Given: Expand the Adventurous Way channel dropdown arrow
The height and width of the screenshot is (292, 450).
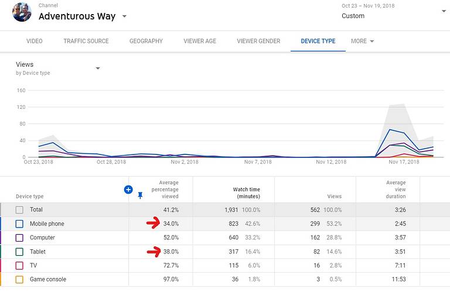Looking at the screenshot, I should tap(124, 16).
